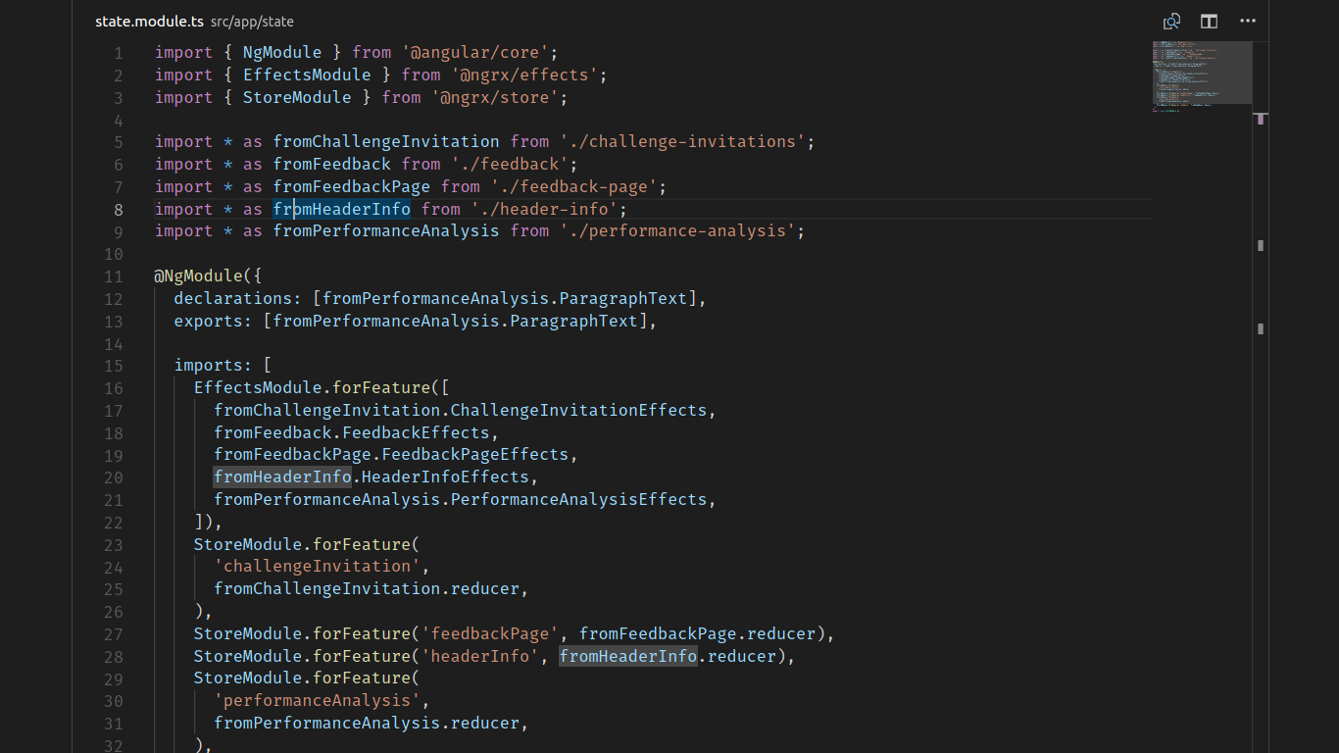Screen dimensions: 1339x753
Task: Click 'fromPerformanceAnalysis.reducer' on line 31
Action: point(367,723)
